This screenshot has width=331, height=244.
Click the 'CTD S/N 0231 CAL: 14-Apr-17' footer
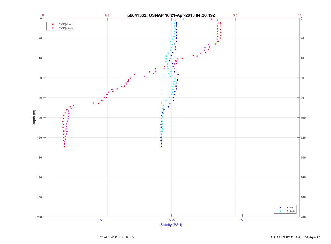tap(295, 237)
